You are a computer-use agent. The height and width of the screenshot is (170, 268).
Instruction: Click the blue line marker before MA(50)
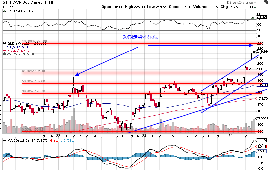(x=5, y=47)
